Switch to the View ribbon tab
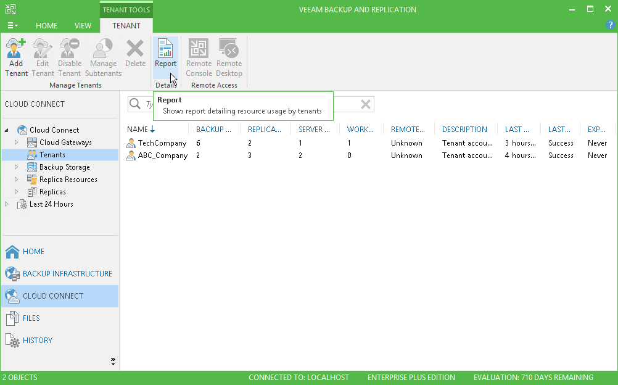The image size is (618, 385). (x=83, y=26)
